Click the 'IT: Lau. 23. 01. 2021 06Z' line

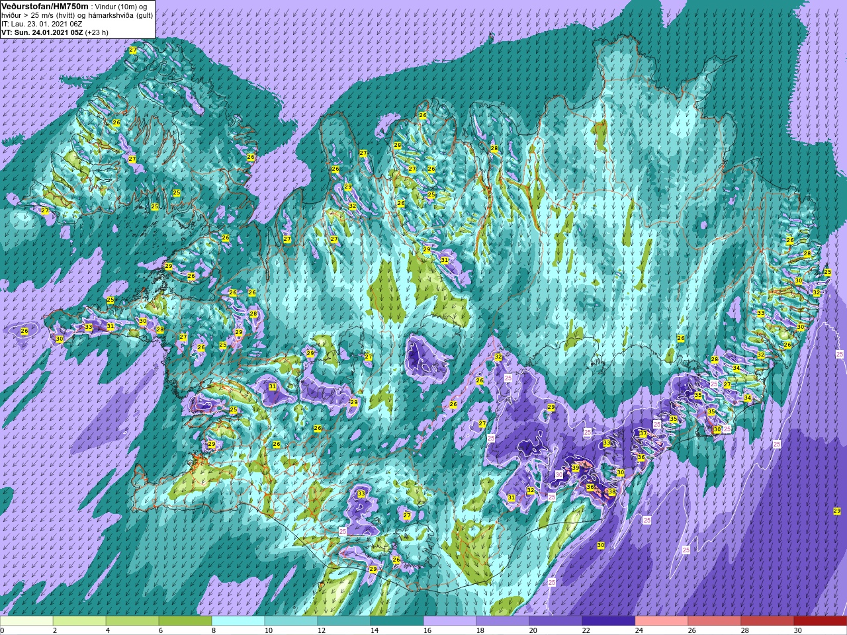coord(42,23)
